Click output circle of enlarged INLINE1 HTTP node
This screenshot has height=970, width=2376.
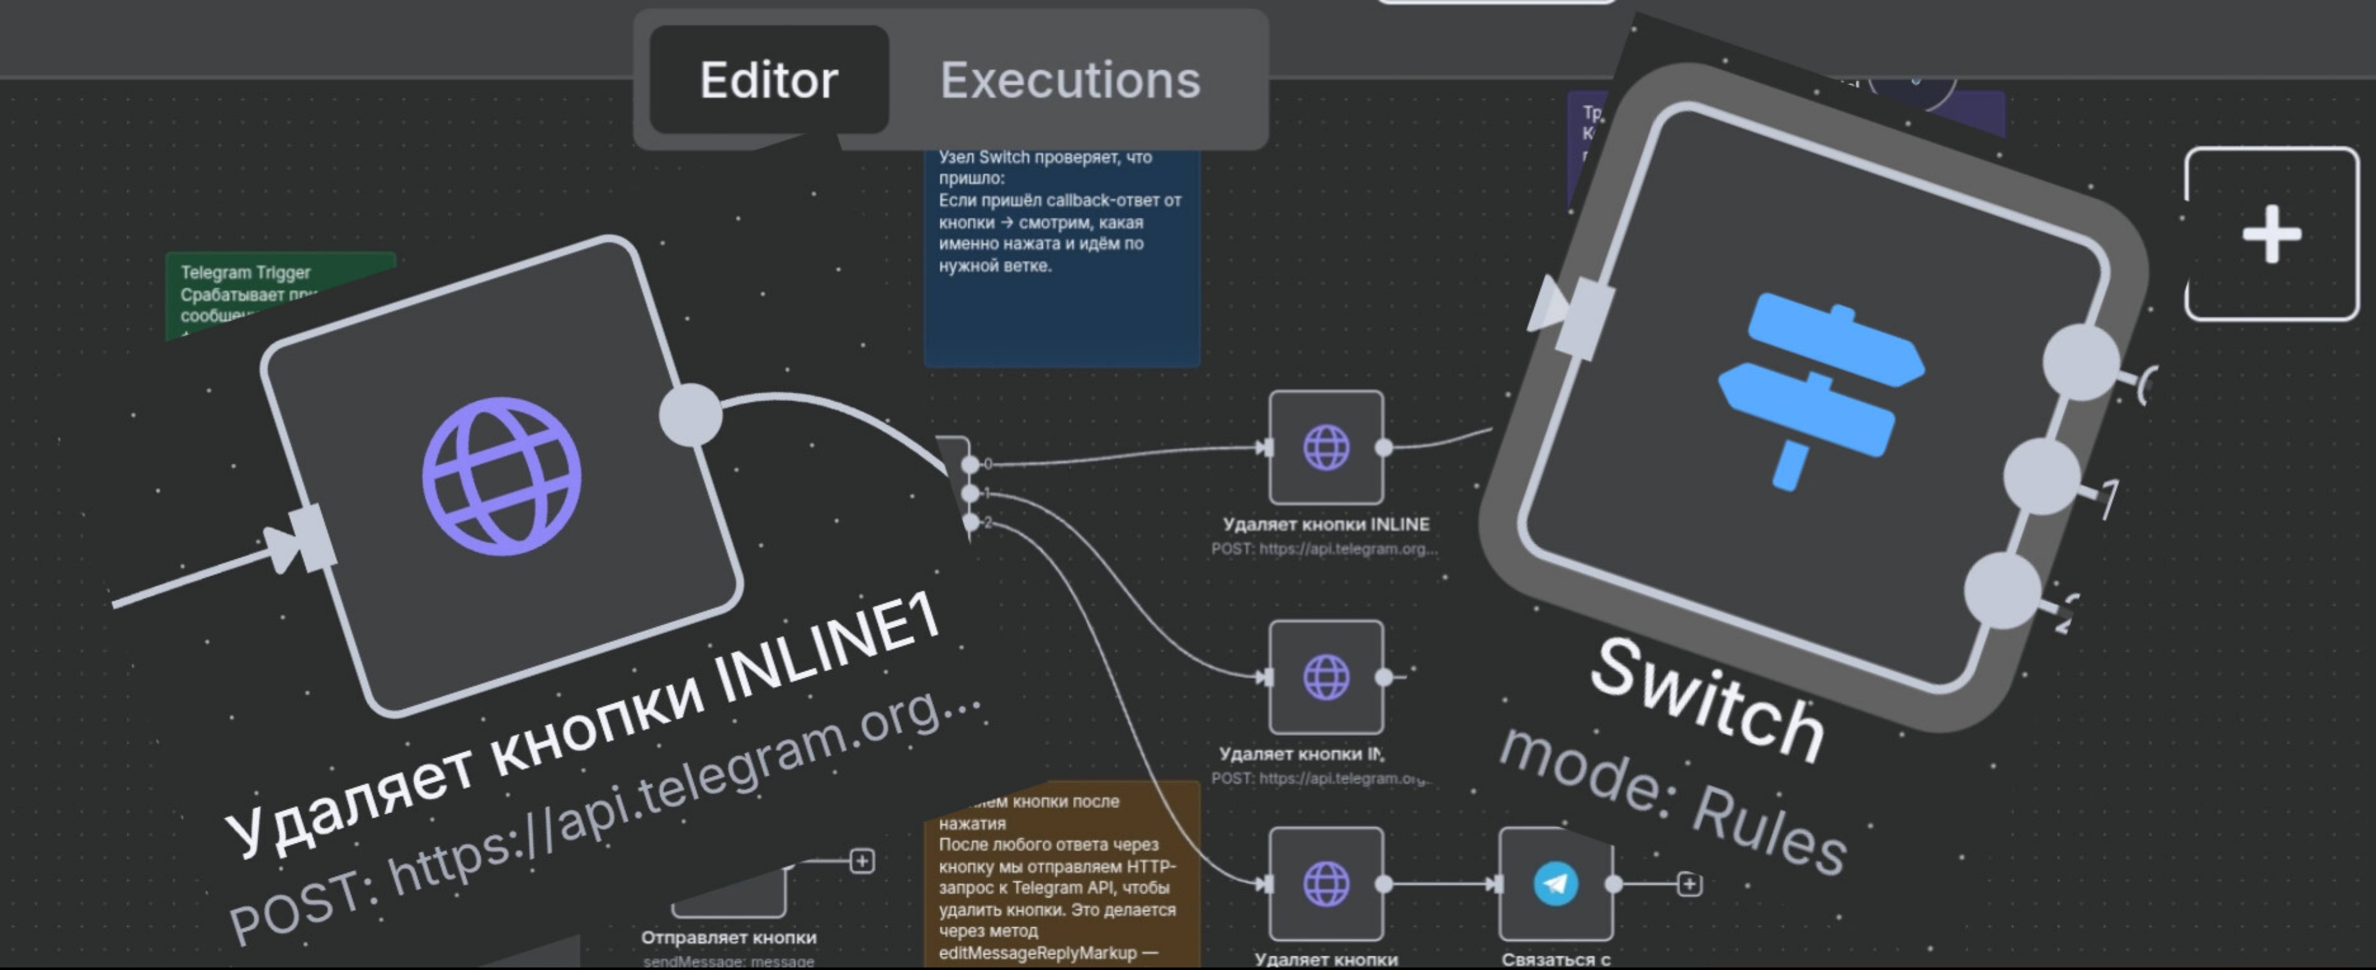pyautogui.click(x=691, y=415)
